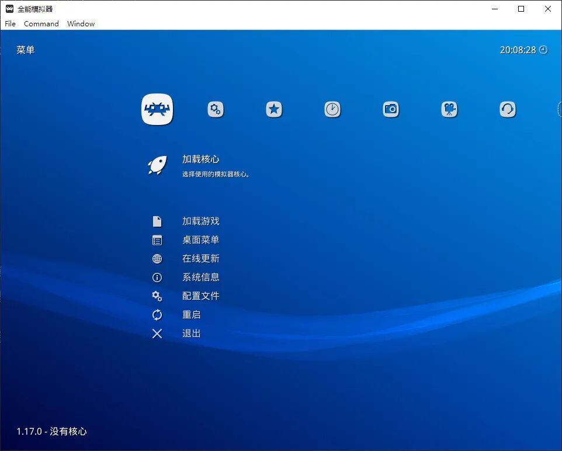Open the Window menu

81,23
